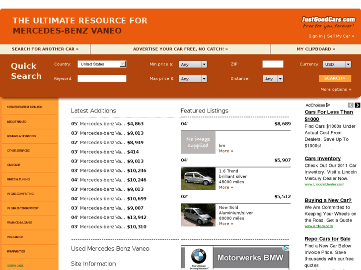Open More options link
The height and width of the screenshot is (270, 361).
click(x=336, y=89)
